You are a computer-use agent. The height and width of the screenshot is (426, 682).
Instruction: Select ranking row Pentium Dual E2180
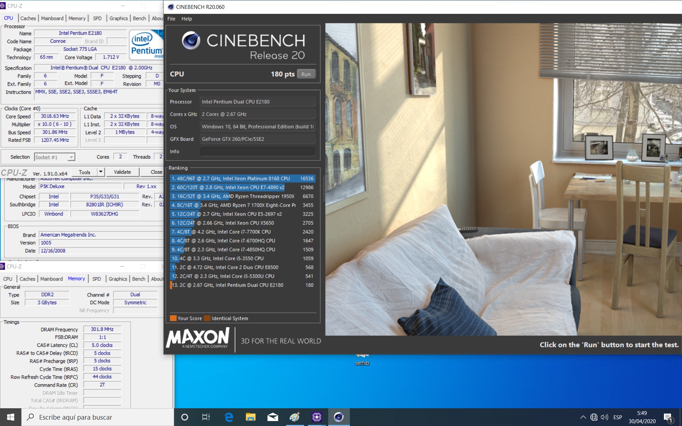(242, 285)
